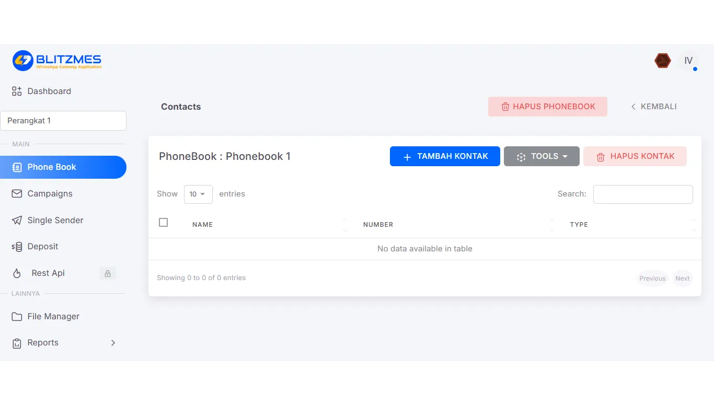The image size is (714, 405).
Task: Click the Dashboard grid icon
Action: pyautogui.click(x=17, y=91)
